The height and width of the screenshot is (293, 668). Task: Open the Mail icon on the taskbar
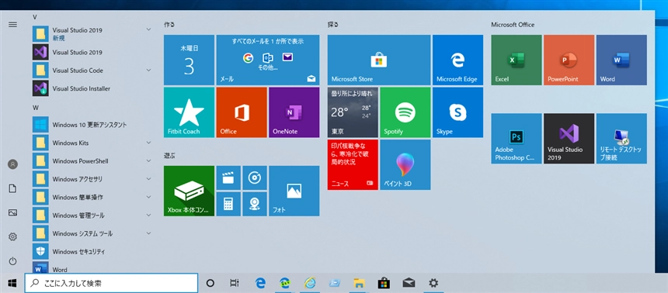[x=409, y=283]
